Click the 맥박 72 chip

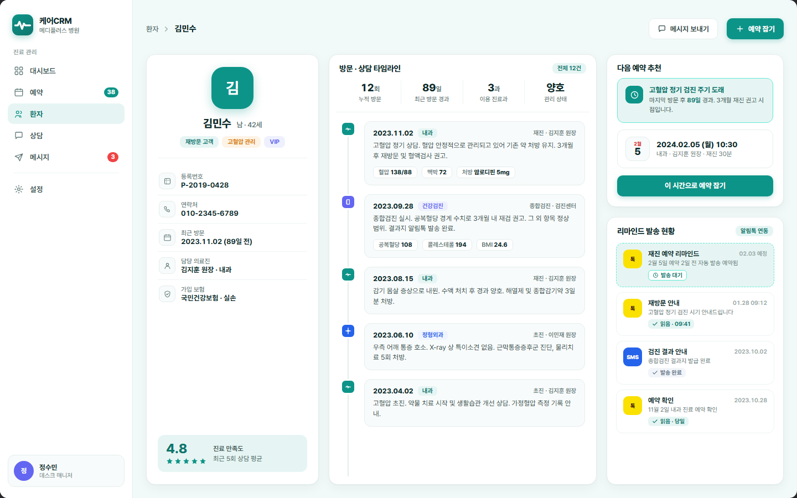tap(437, 172)
